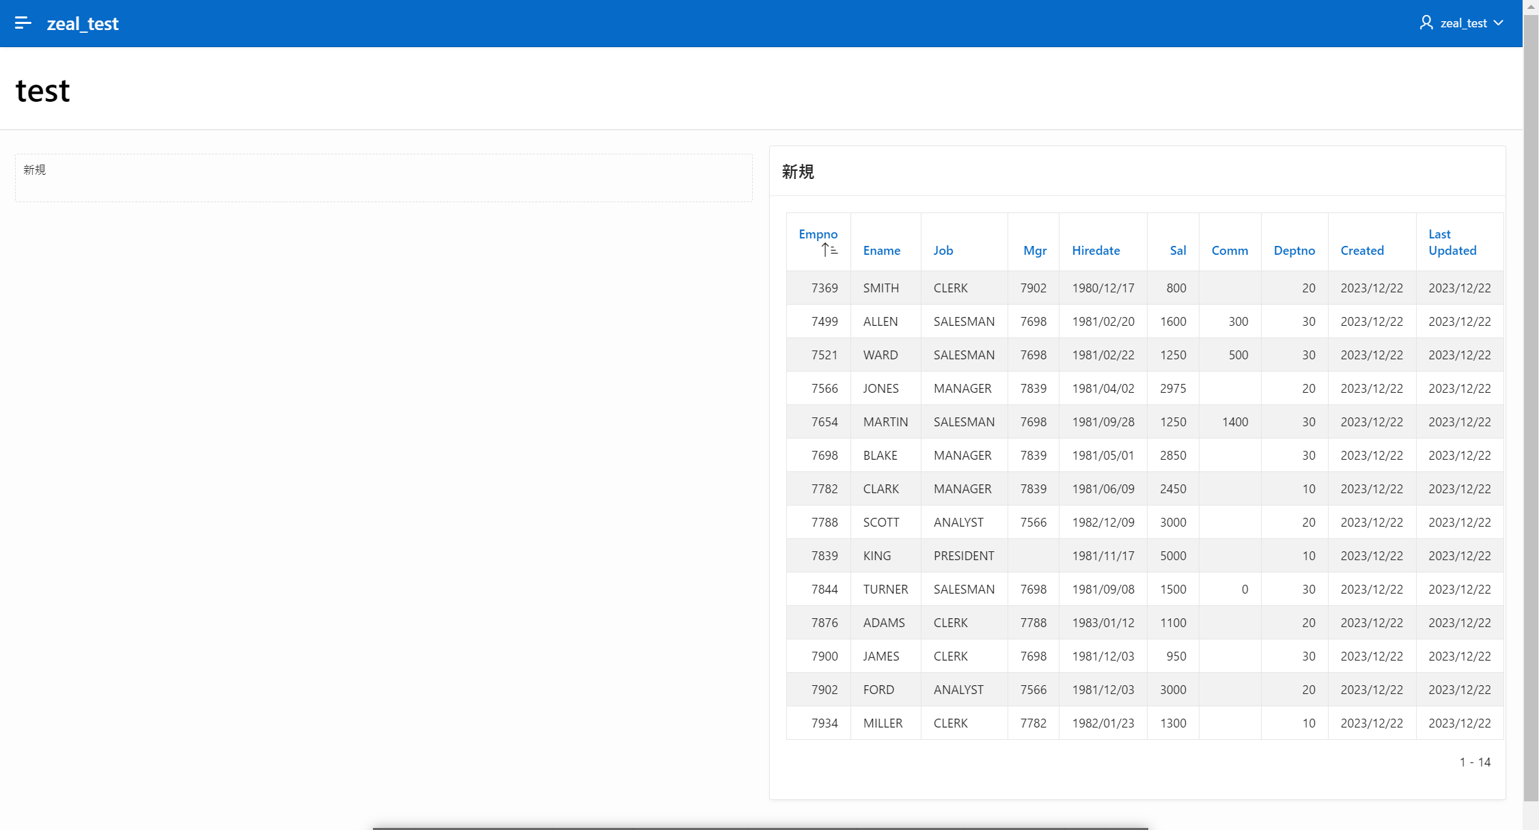Sort by the Sal column header
Viewport: 1539px width, 830px height.
tap(1178, 251)
